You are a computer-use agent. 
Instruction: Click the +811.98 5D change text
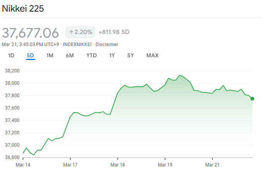[x=114, y=32]
